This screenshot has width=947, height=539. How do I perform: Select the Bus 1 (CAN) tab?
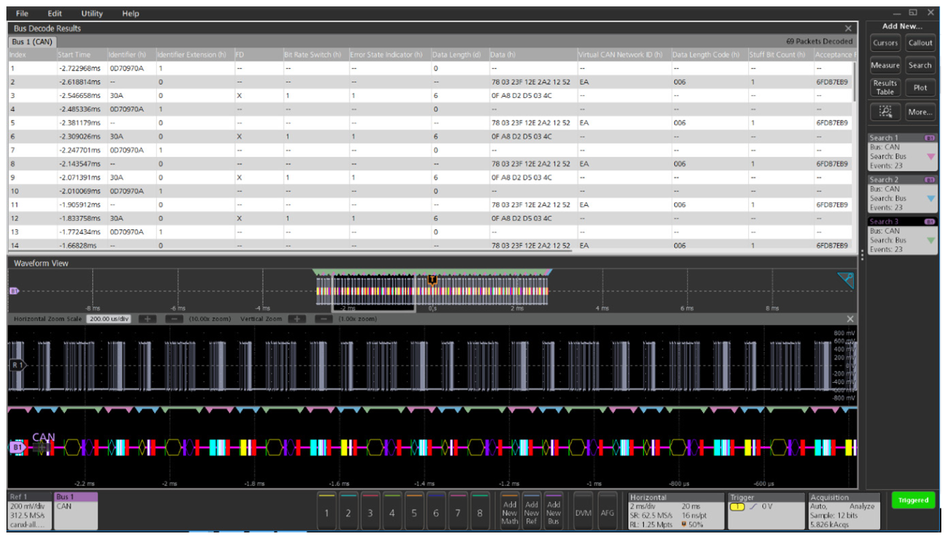tap(33, 41)
